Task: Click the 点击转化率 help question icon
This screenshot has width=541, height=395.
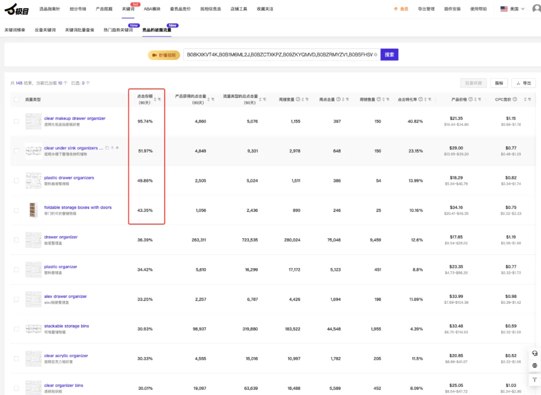Action: tap(421, 99)
